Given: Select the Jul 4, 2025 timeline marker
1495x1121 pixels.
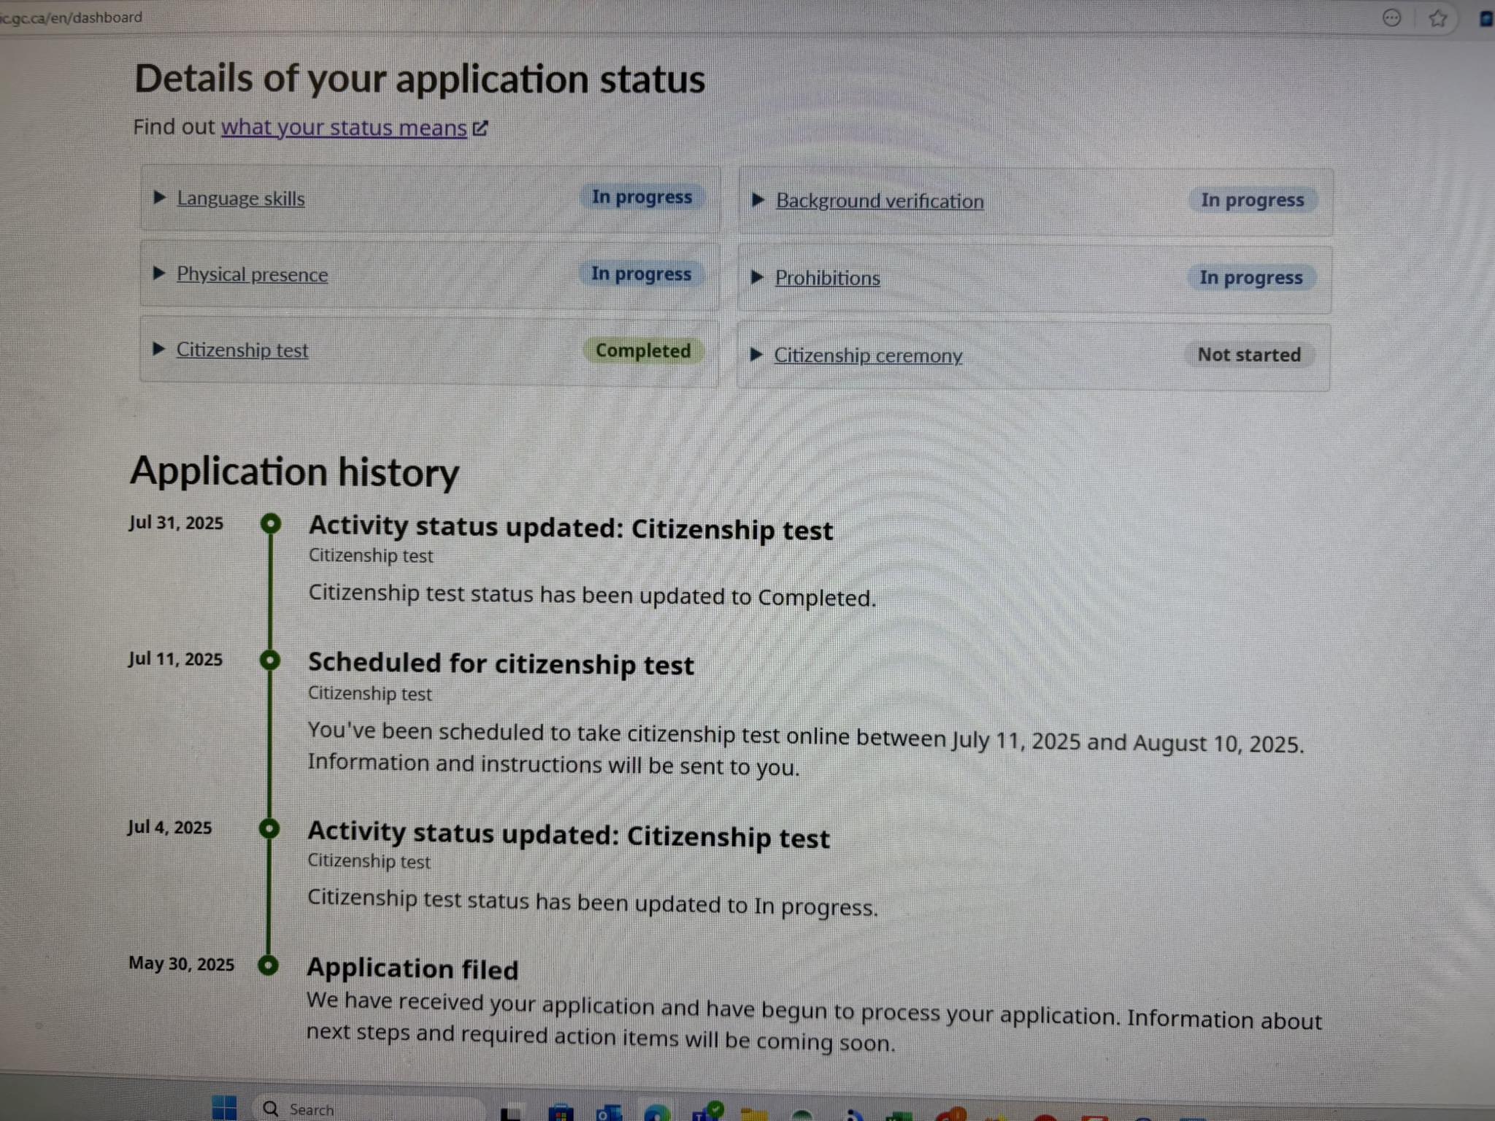Looking at the screenshot, I should click(x=269, y=828).
